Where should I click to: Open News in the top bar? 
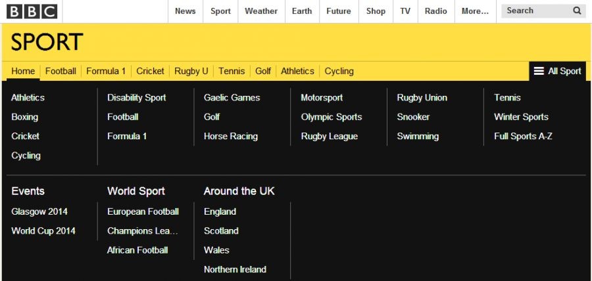[185, 11]
